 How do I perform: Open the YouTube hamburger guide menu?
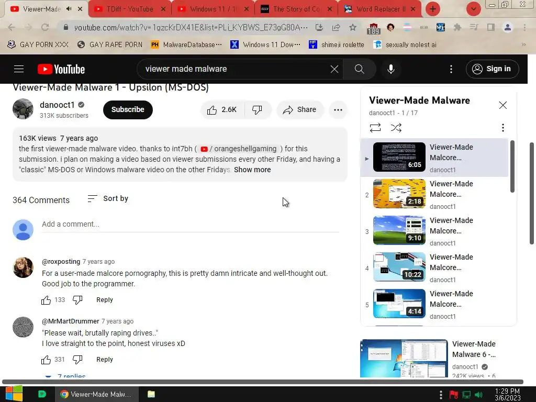pyautogui.click(x=19, y=69)
